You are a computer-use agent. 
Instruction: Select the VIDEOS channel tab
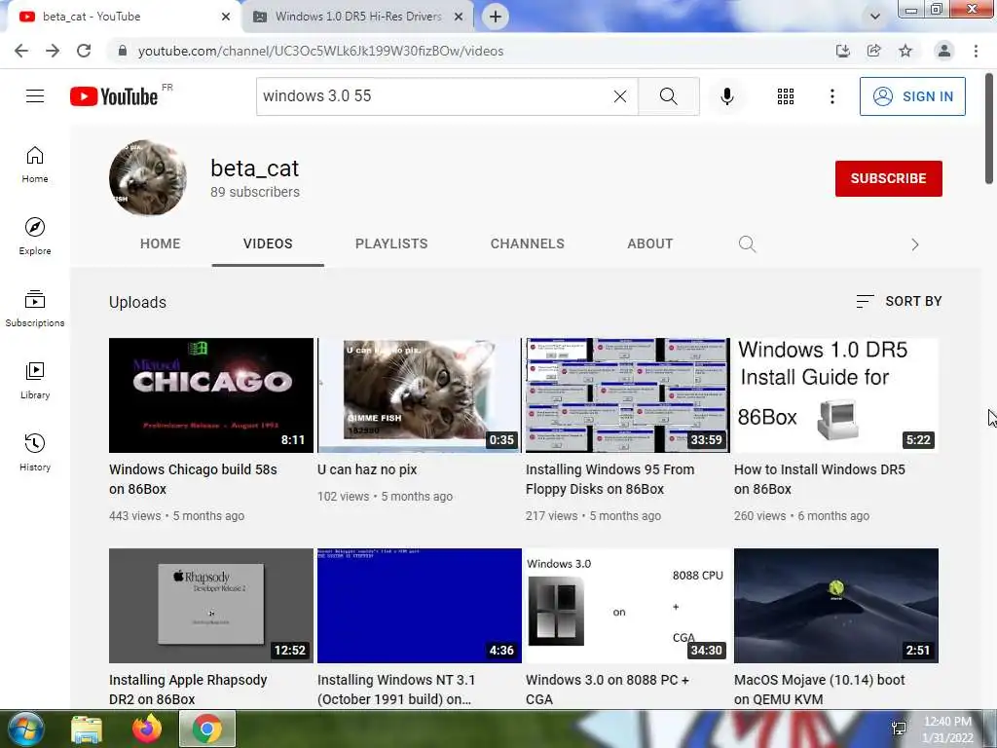[268, 243]
